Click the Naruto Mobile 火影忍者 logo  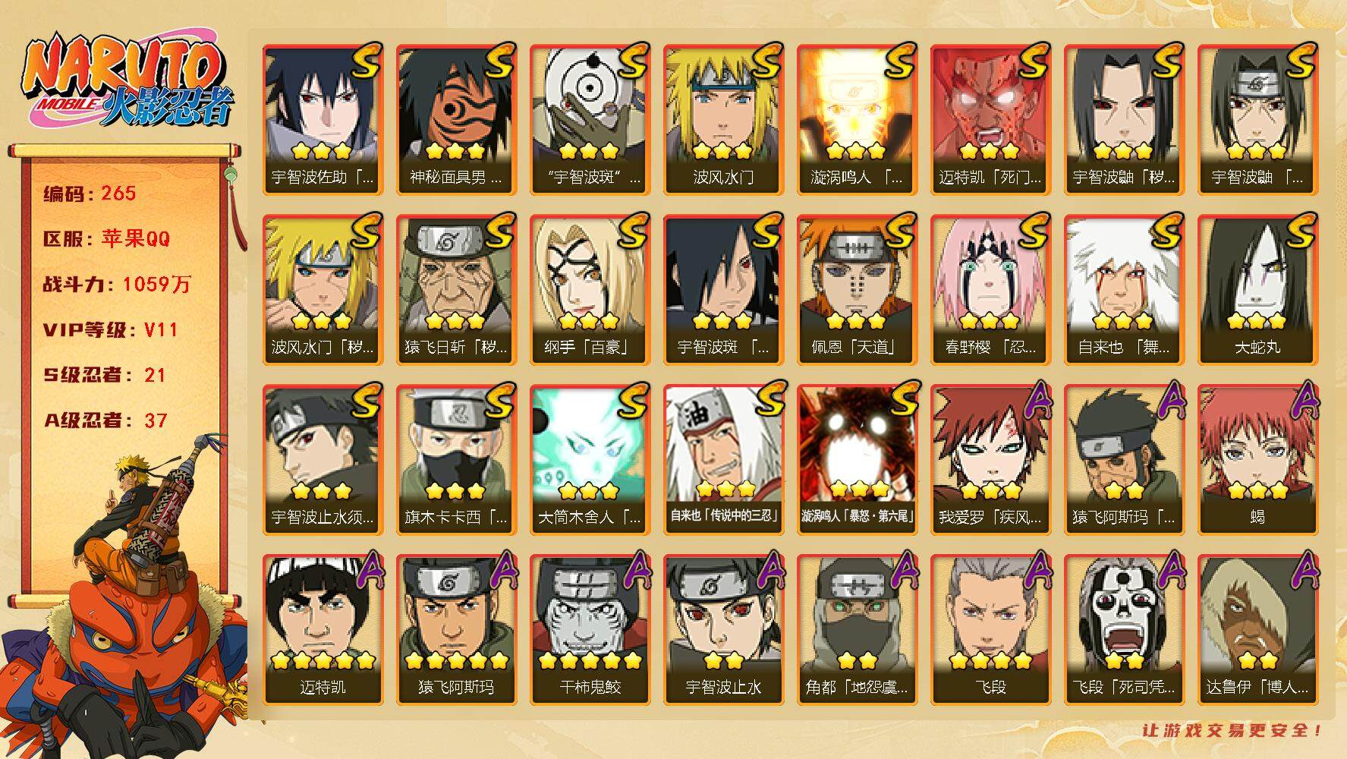tap(127, 82)
